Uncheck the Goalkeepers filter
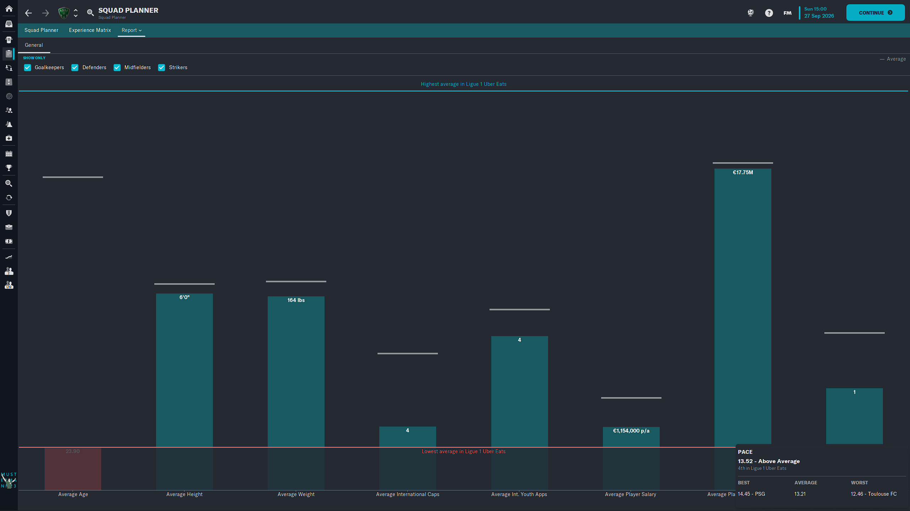Viewport: 910px width, 511px height. click(27, 67)
